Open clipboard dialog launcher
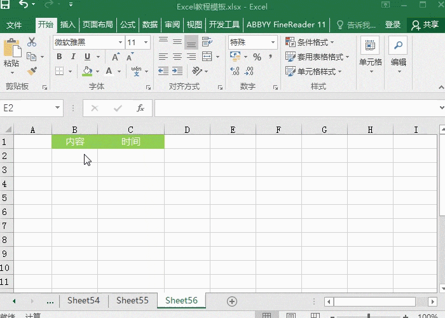 [44, 88]
